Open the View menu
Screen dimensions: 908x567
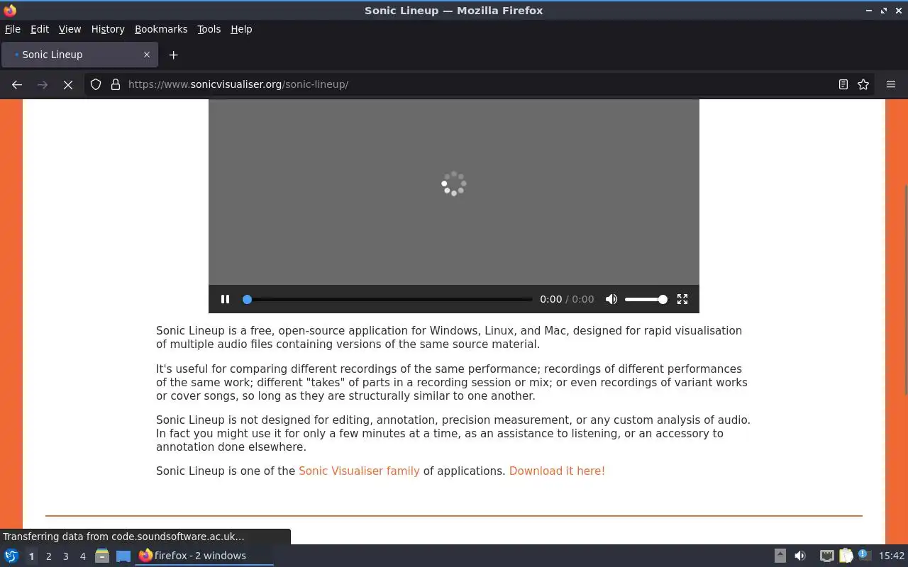click(x=70, y=29)
